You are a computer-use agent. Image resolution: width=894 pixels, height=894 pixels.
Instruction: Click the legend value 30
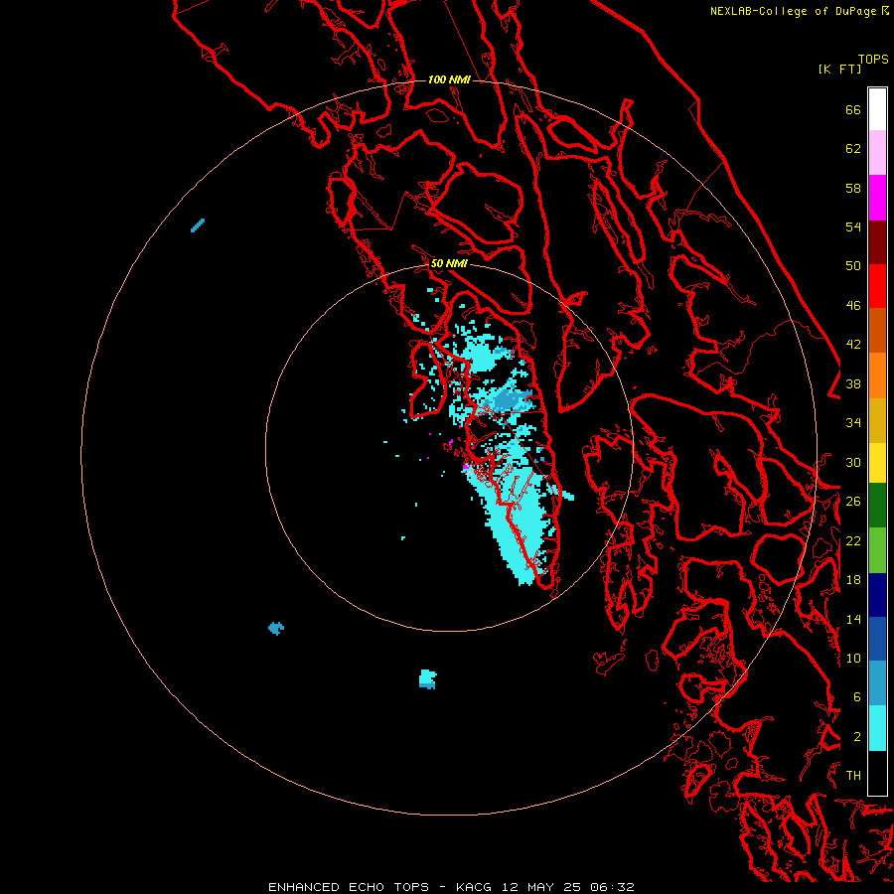[853, 462]
